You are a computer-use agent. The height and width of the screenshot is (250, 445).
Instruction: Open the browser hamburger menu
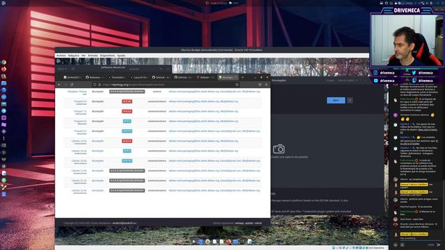pyautogui.click(x=266, y=85)
